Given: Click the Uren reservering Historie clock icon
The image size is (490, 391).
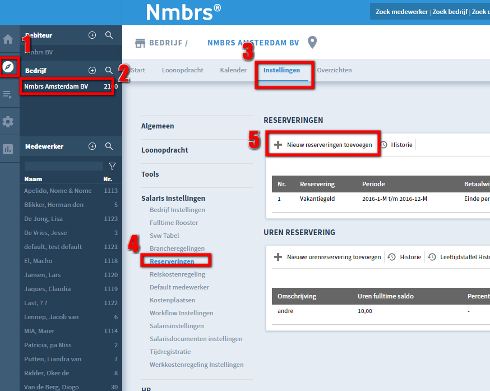Looking at the screenshot, I should pyautogui.click(x=391, y=257).
